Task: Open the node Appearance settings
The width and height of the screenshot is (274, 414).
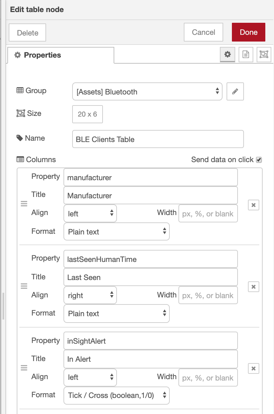Action: [x=264, y=55]
